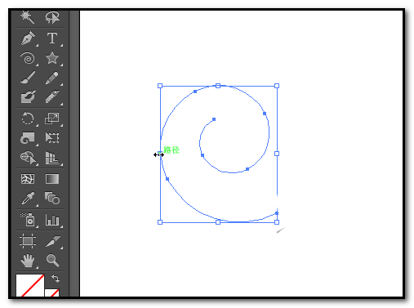Click the Fill color swatch

pos(30,285)
